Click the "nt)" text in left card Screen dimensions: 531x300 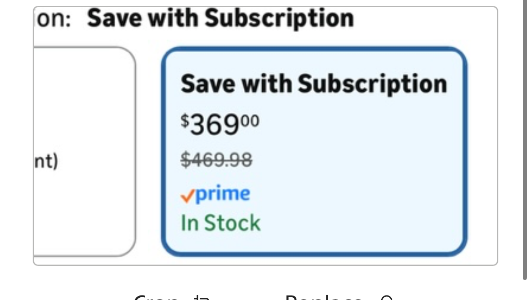pyautogui.click(x=46, y=161)
